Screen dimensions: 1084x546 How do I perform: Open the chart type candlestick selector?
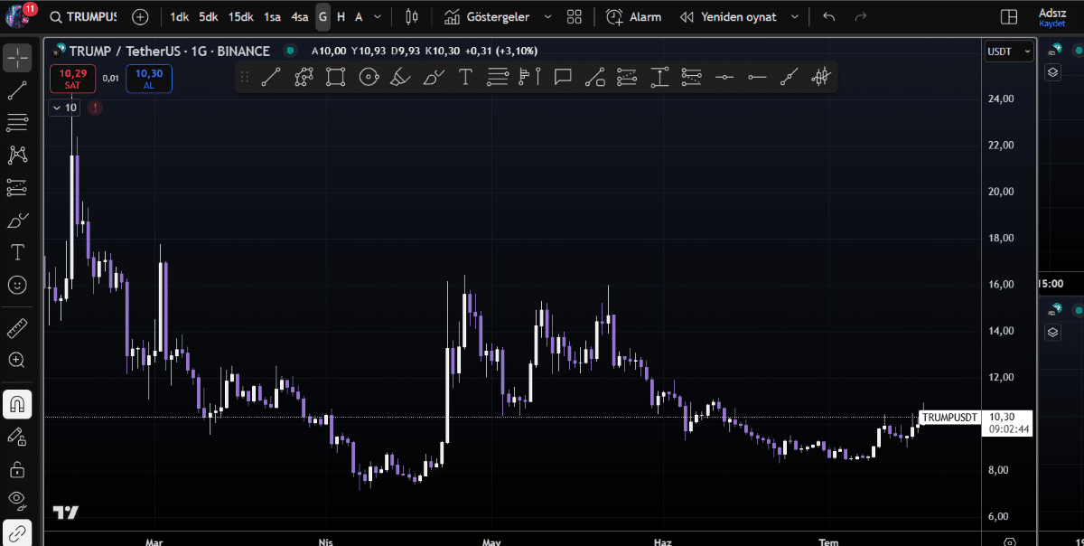click(x=412, y=16)
